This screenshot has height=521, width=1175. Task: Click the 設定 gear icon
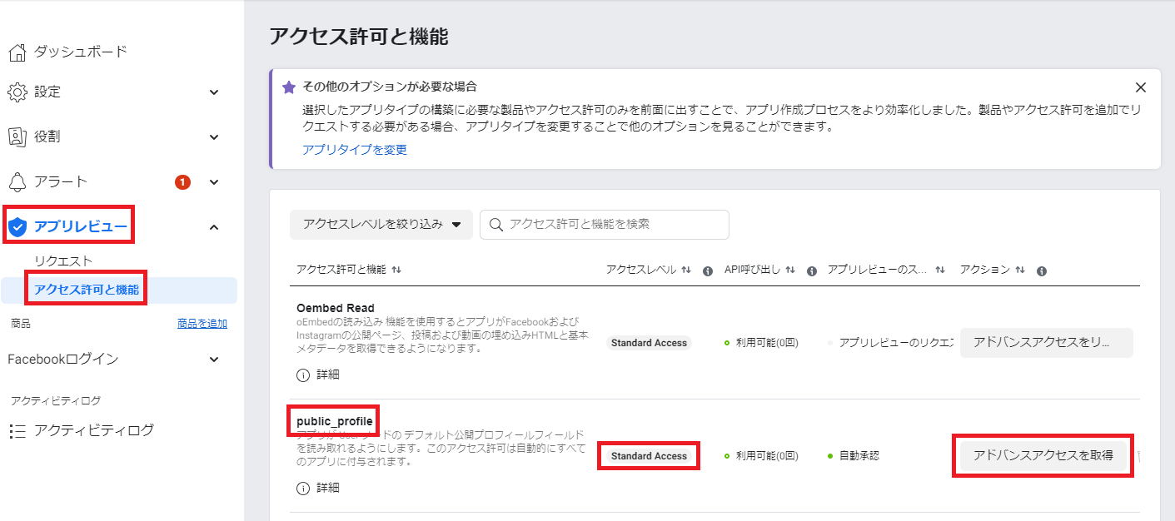(17, 92)
